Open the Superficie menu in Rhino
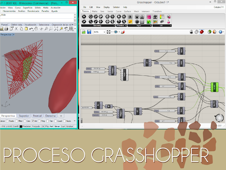Viewport: 226px width, 170px height. point(28,8)
